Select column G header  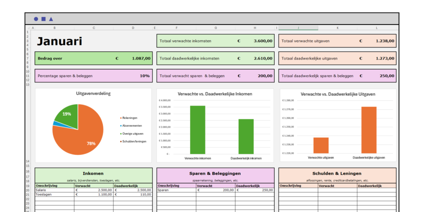click(x=216, y=28)
